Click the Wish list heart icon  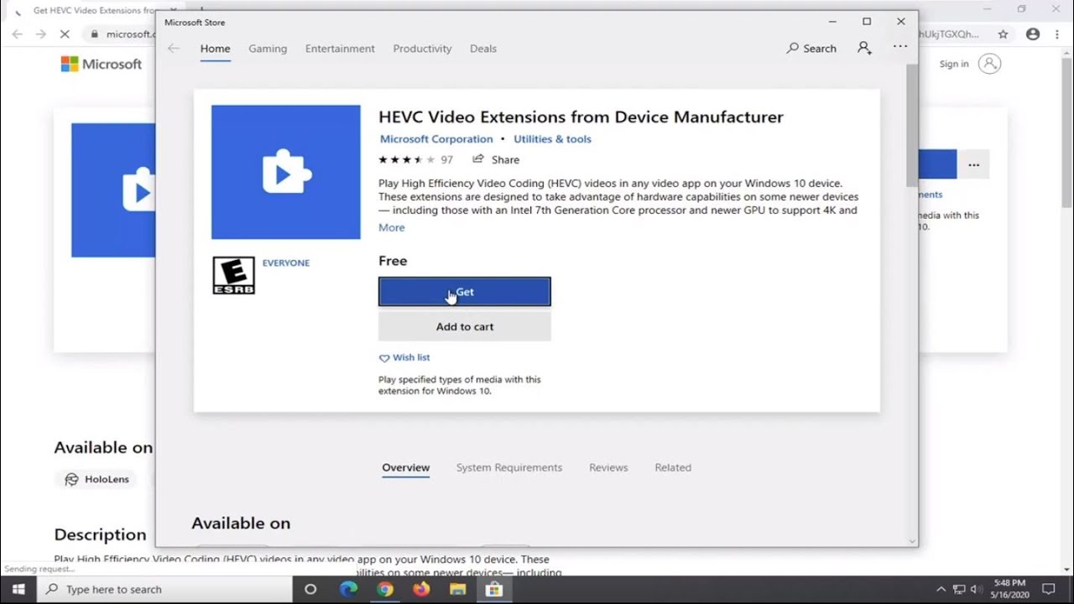pyautogui.click(x=384, y=358)
